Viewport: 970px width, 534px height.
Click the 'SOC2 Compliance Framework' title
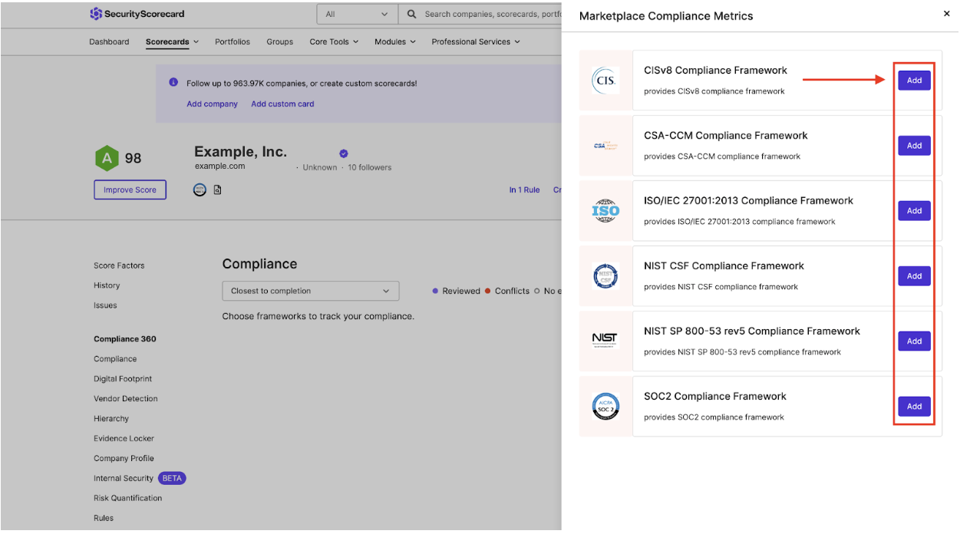[715, 397]
